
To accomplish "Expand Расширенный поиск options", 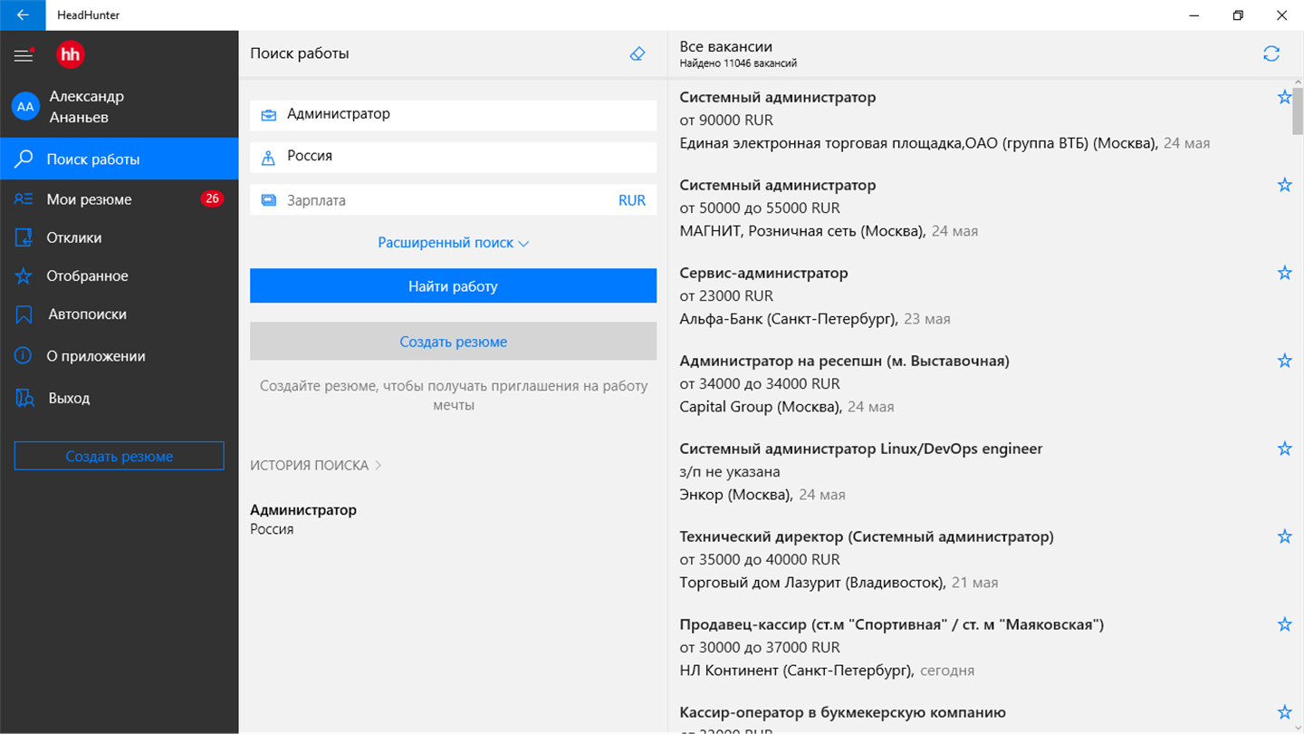I will (x=453, y=243).
